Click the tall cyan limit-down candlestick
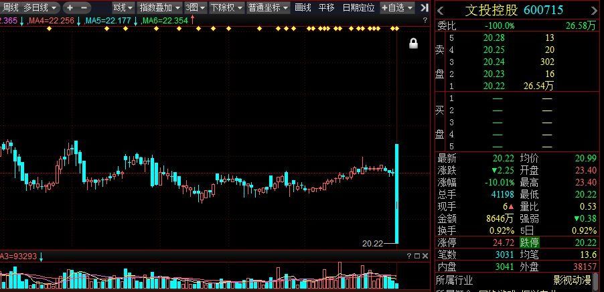604x292 pixels. click(x=396, y=194)
